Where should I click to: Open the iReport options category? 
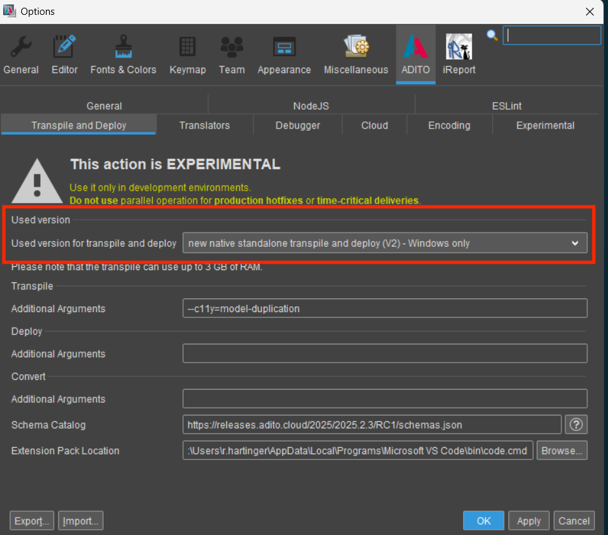coord(459,55)
